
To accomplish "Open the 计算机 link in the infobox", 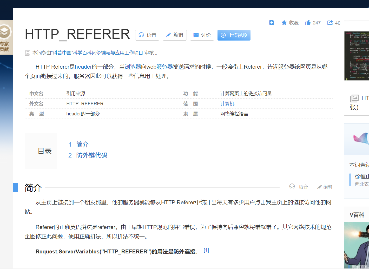I will (227, 103).
